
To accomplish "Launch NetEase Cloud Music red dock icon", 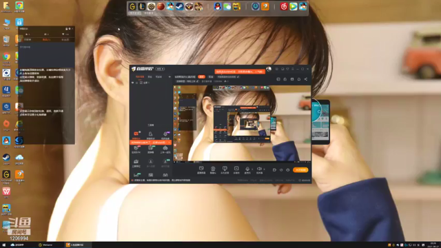I will tap(284, 6).
